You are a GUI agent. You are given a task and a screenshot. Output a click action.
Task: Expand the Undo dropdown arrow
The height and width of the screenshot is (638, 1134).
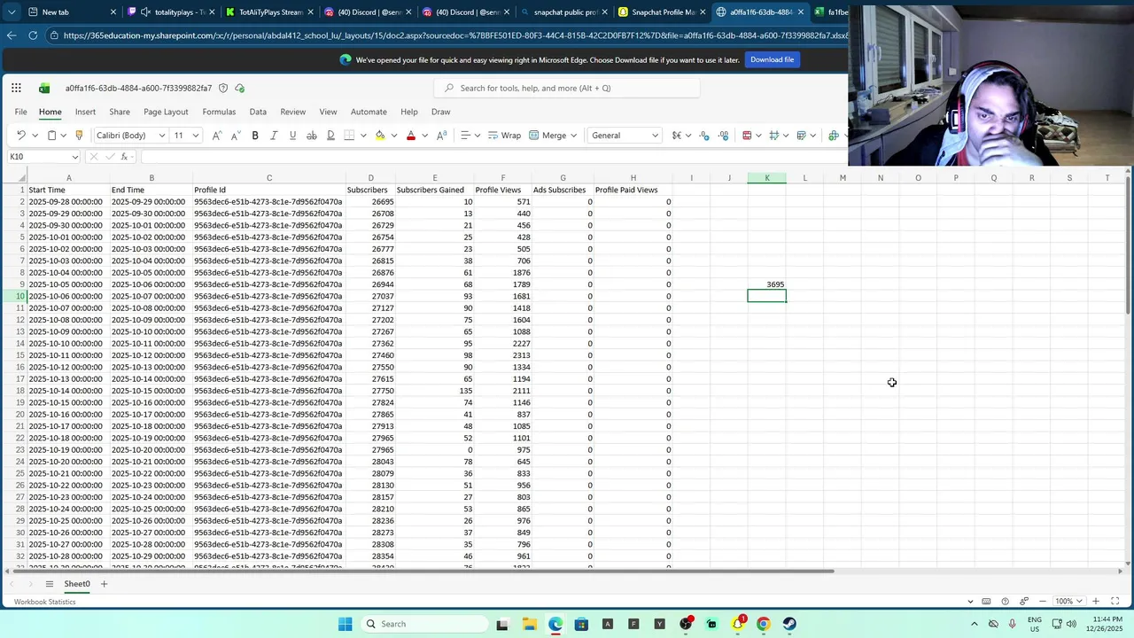35,136
